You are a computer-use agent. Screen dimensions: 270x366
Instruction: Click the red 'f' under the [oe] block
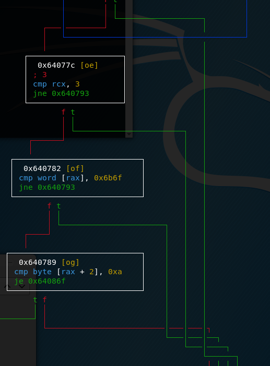coord(63,112)
